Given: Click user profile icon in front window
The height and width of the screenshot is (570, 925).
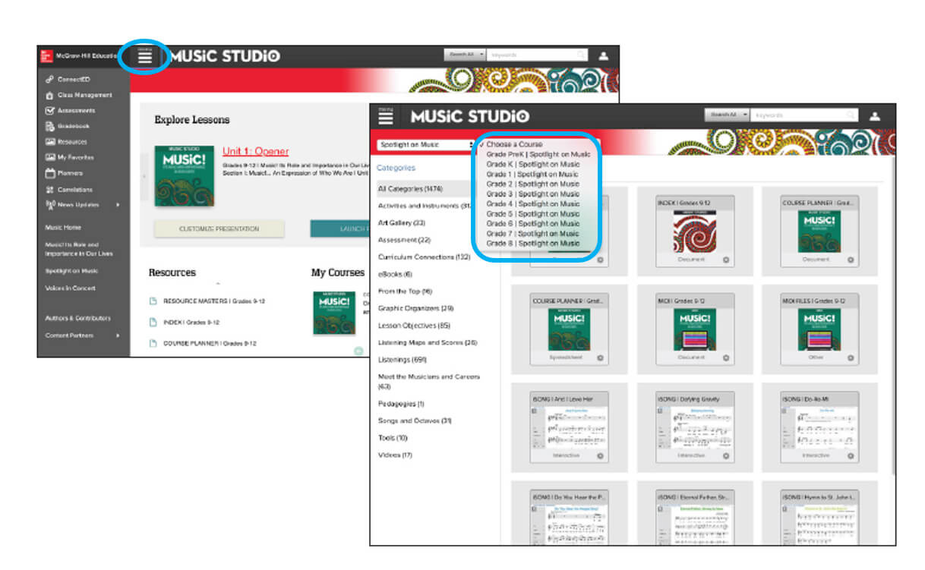Looking at the screenshot, I should coord(874,116).
